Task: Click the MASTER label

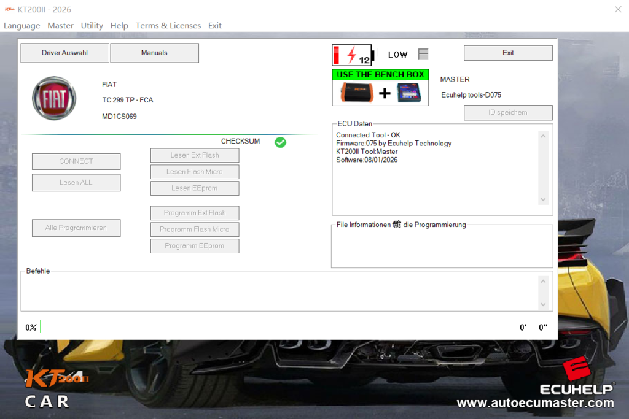Action: pos(455,79)
